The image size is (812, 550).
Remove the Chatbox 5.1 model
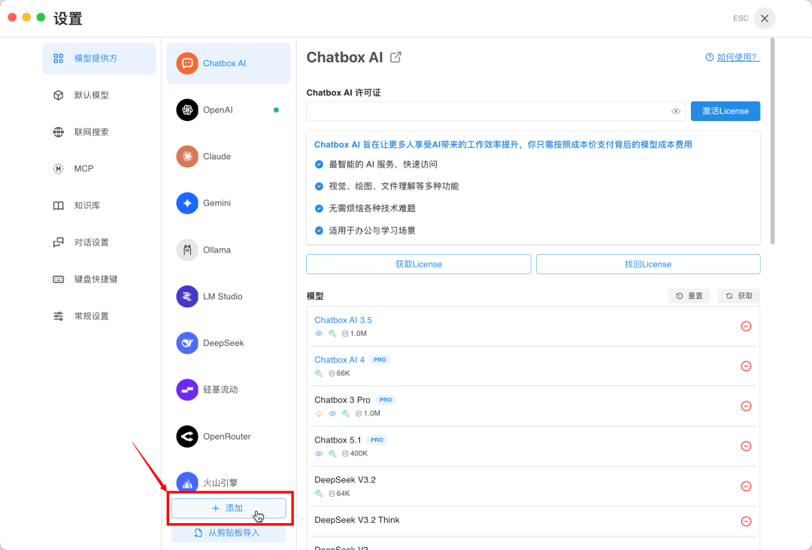click(746, 446)
